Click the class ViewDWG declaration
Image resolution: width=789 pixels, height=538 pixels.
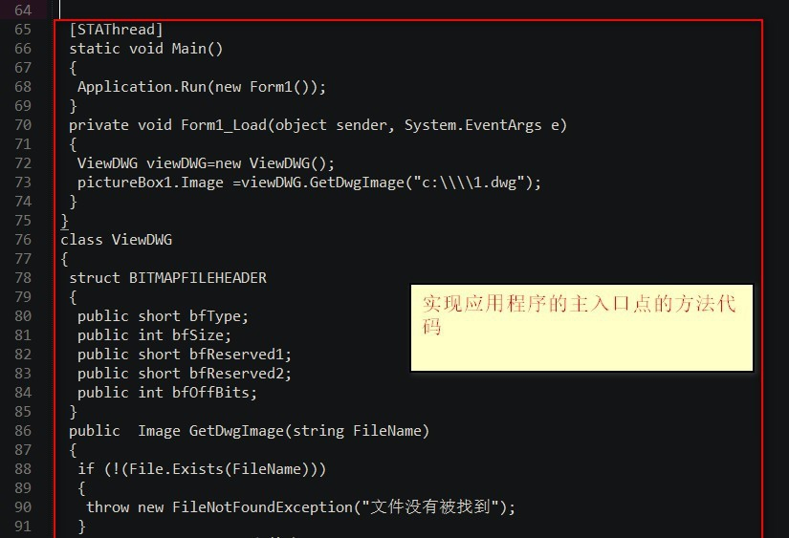[x=116, y=240]
